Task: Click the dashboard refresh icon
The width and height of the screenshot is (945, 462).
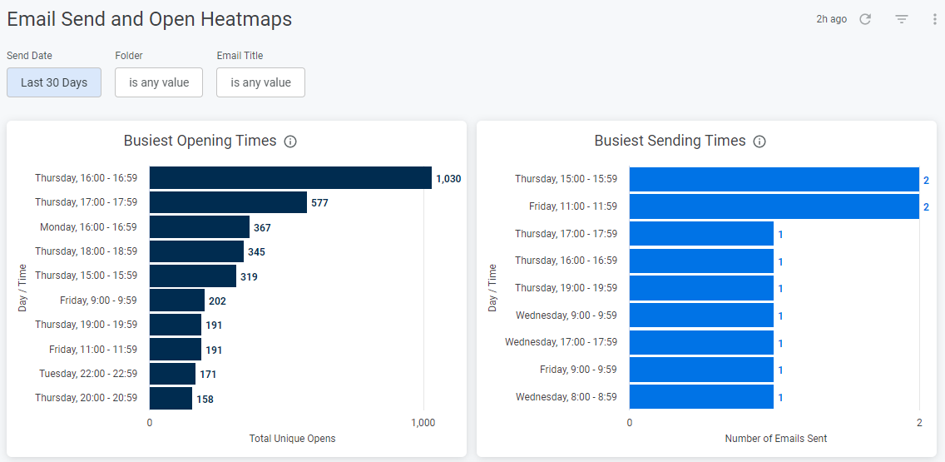Action: coord(865,19)
